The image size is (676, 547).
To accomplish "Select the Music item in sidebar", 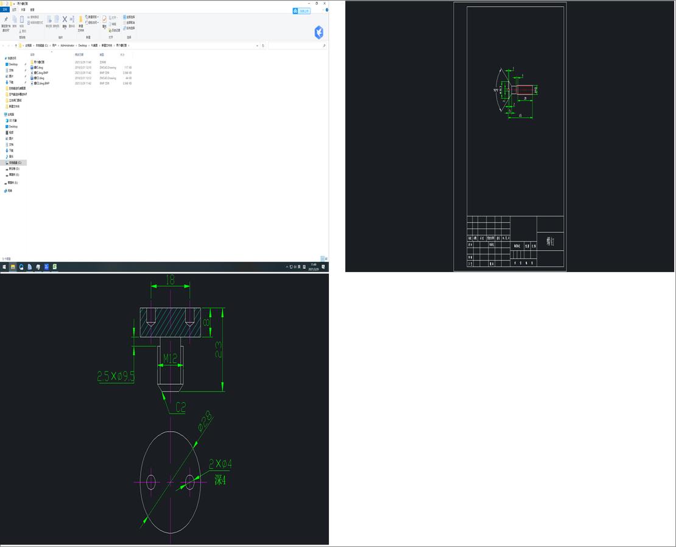I will [11, 157].
